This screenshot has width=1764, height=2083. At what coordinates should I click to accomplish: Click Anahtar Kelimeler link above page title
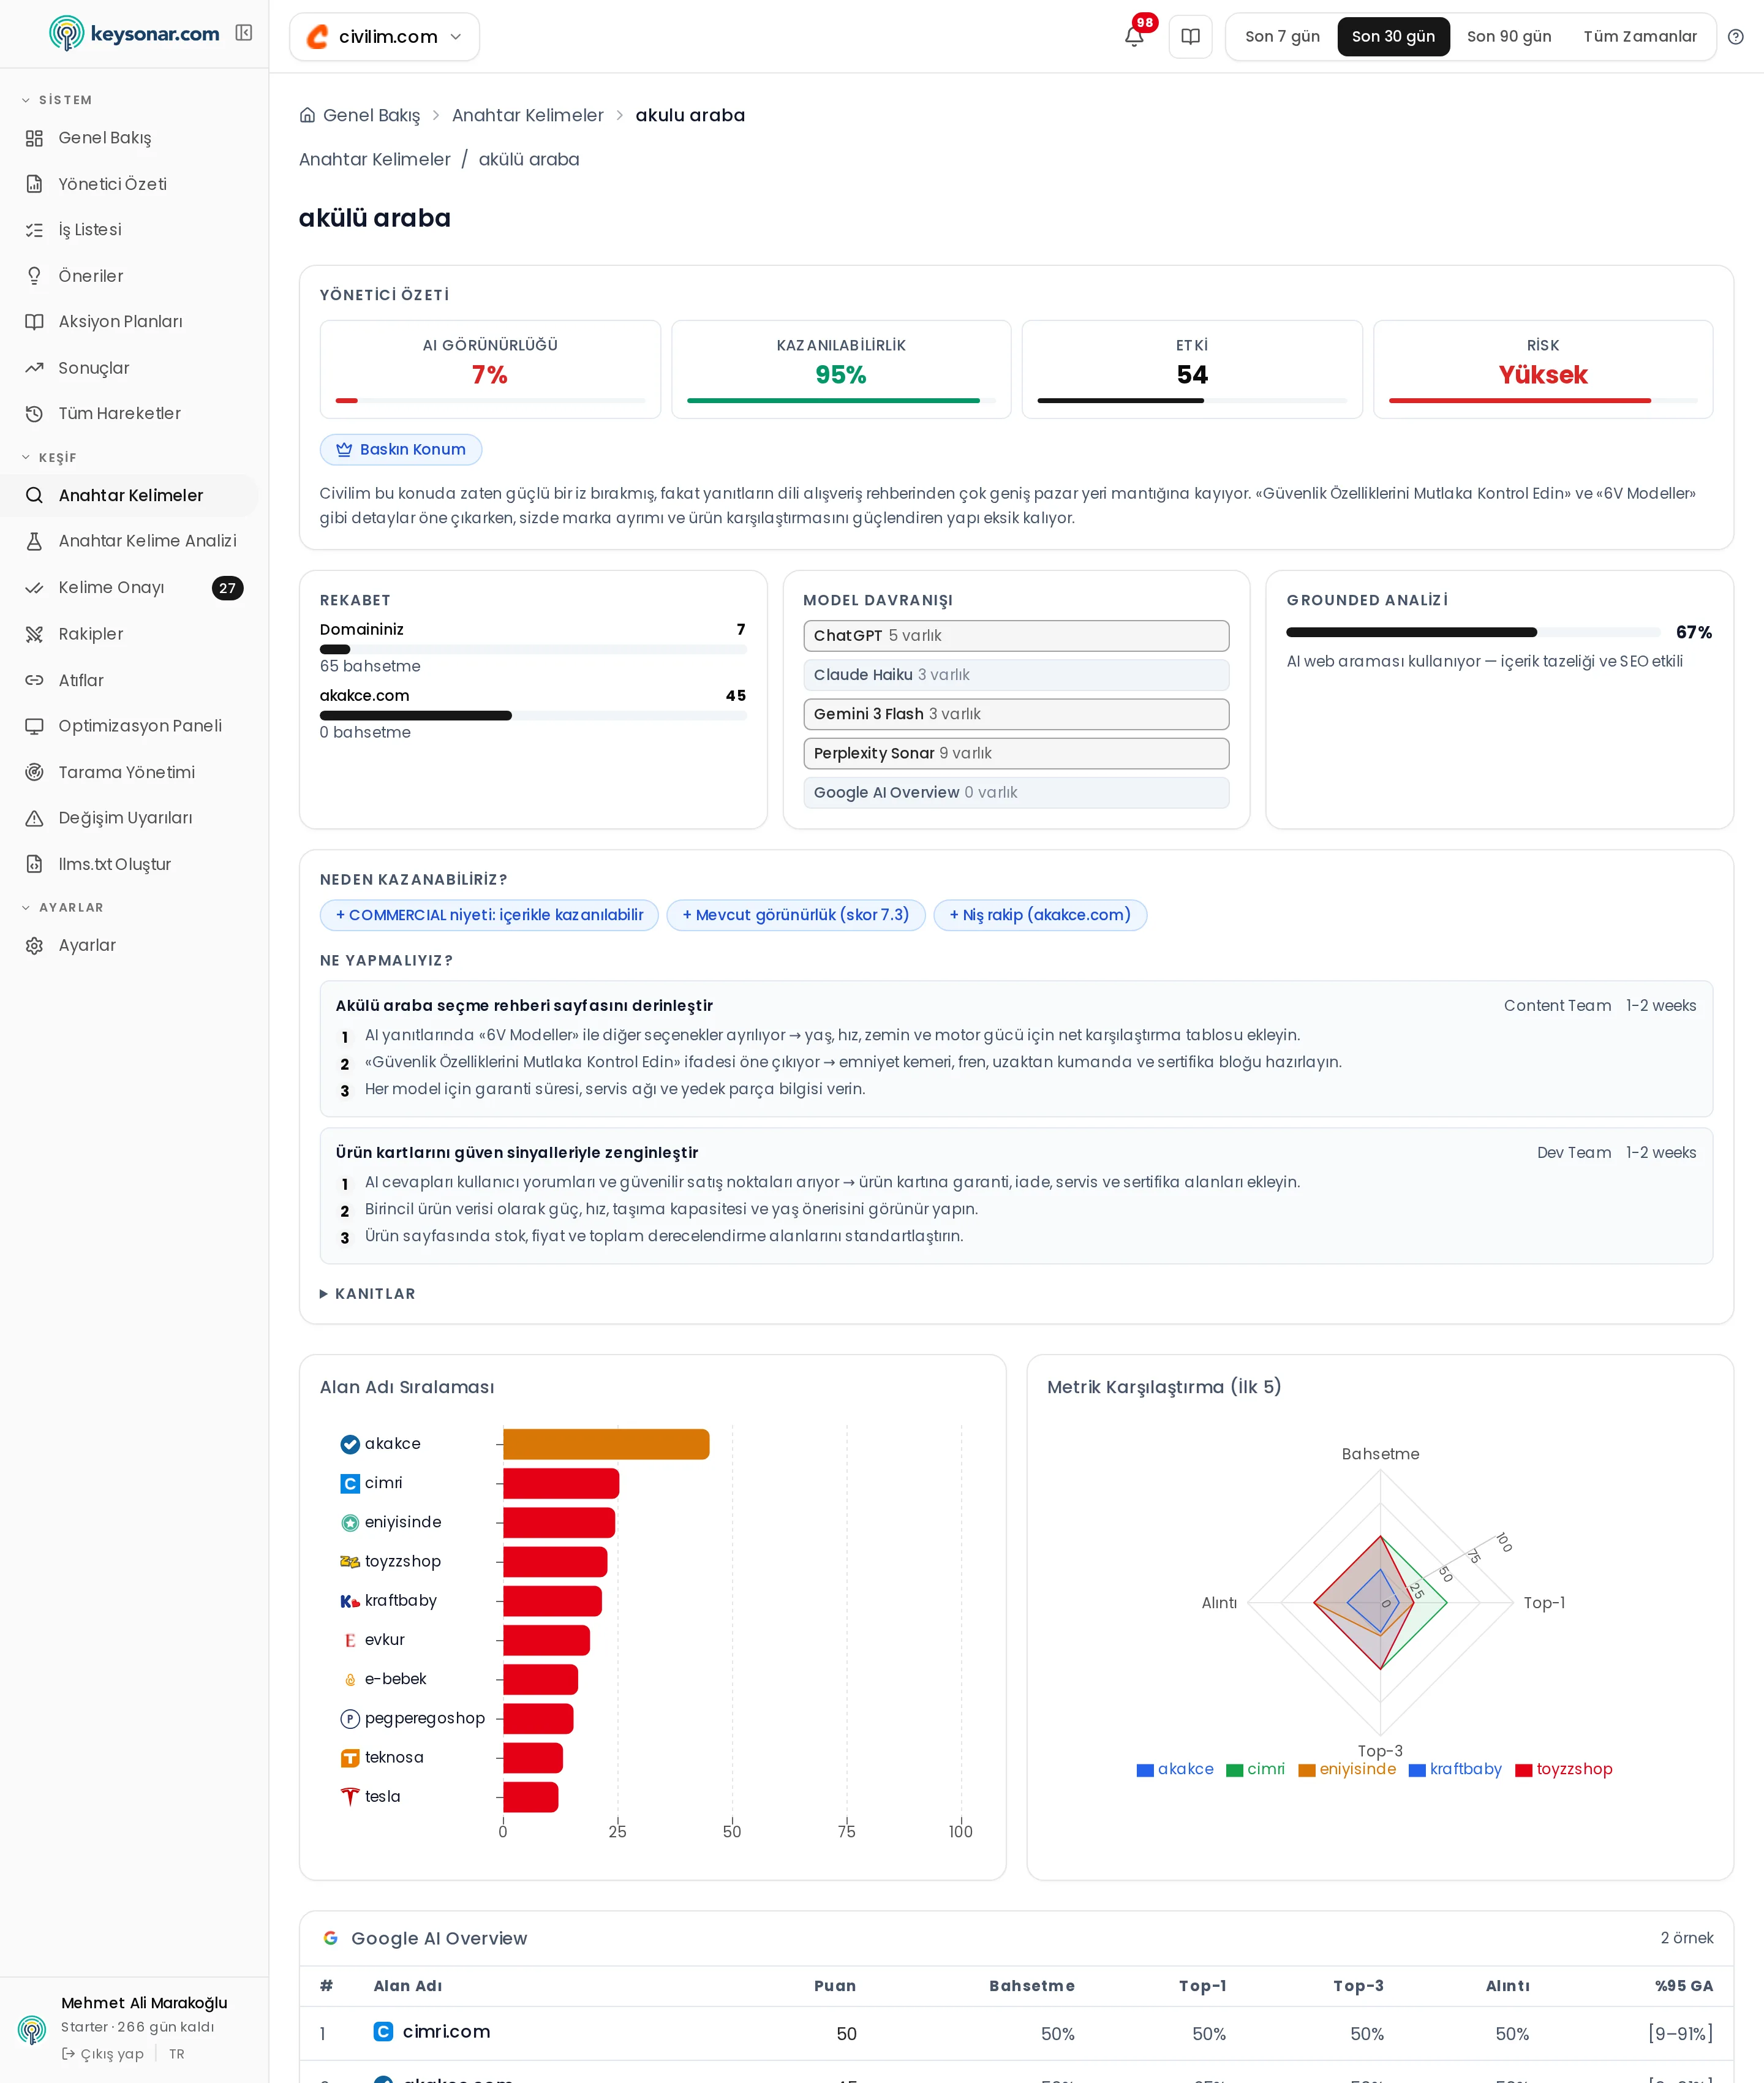click(x=374, y=159)
